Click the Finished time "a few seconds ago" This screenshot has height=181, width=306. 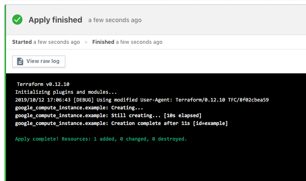(x=139, y=42)
